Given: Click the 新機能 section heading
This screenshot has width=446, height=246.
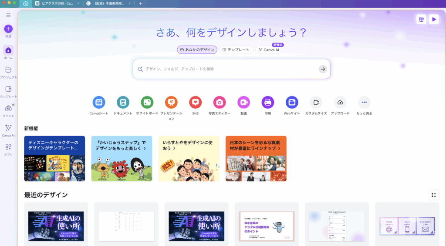Looking at the screenshot, I should pyautogui.click(x=31, y=129).
